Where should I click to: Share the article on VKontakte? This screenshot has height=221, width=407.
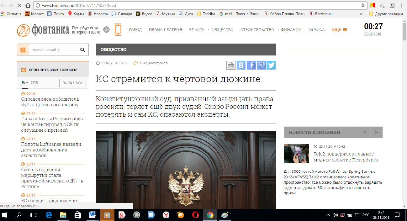(x=241, y=65)
